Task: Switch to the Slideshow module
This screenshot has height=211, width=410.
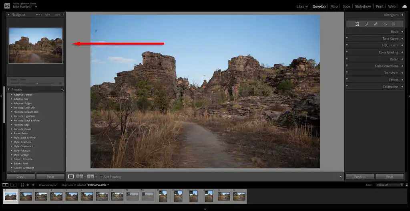Action: pos(363,6)
